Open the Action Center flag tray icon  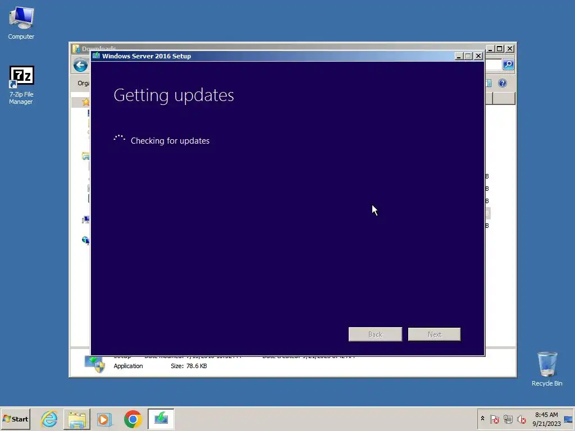click(494, 419)
